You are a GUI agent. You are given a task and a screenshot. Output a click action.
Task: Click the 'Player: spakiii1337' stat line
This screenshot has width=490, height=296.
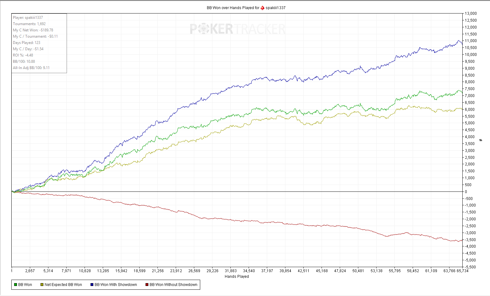click(x=28, y=18)
